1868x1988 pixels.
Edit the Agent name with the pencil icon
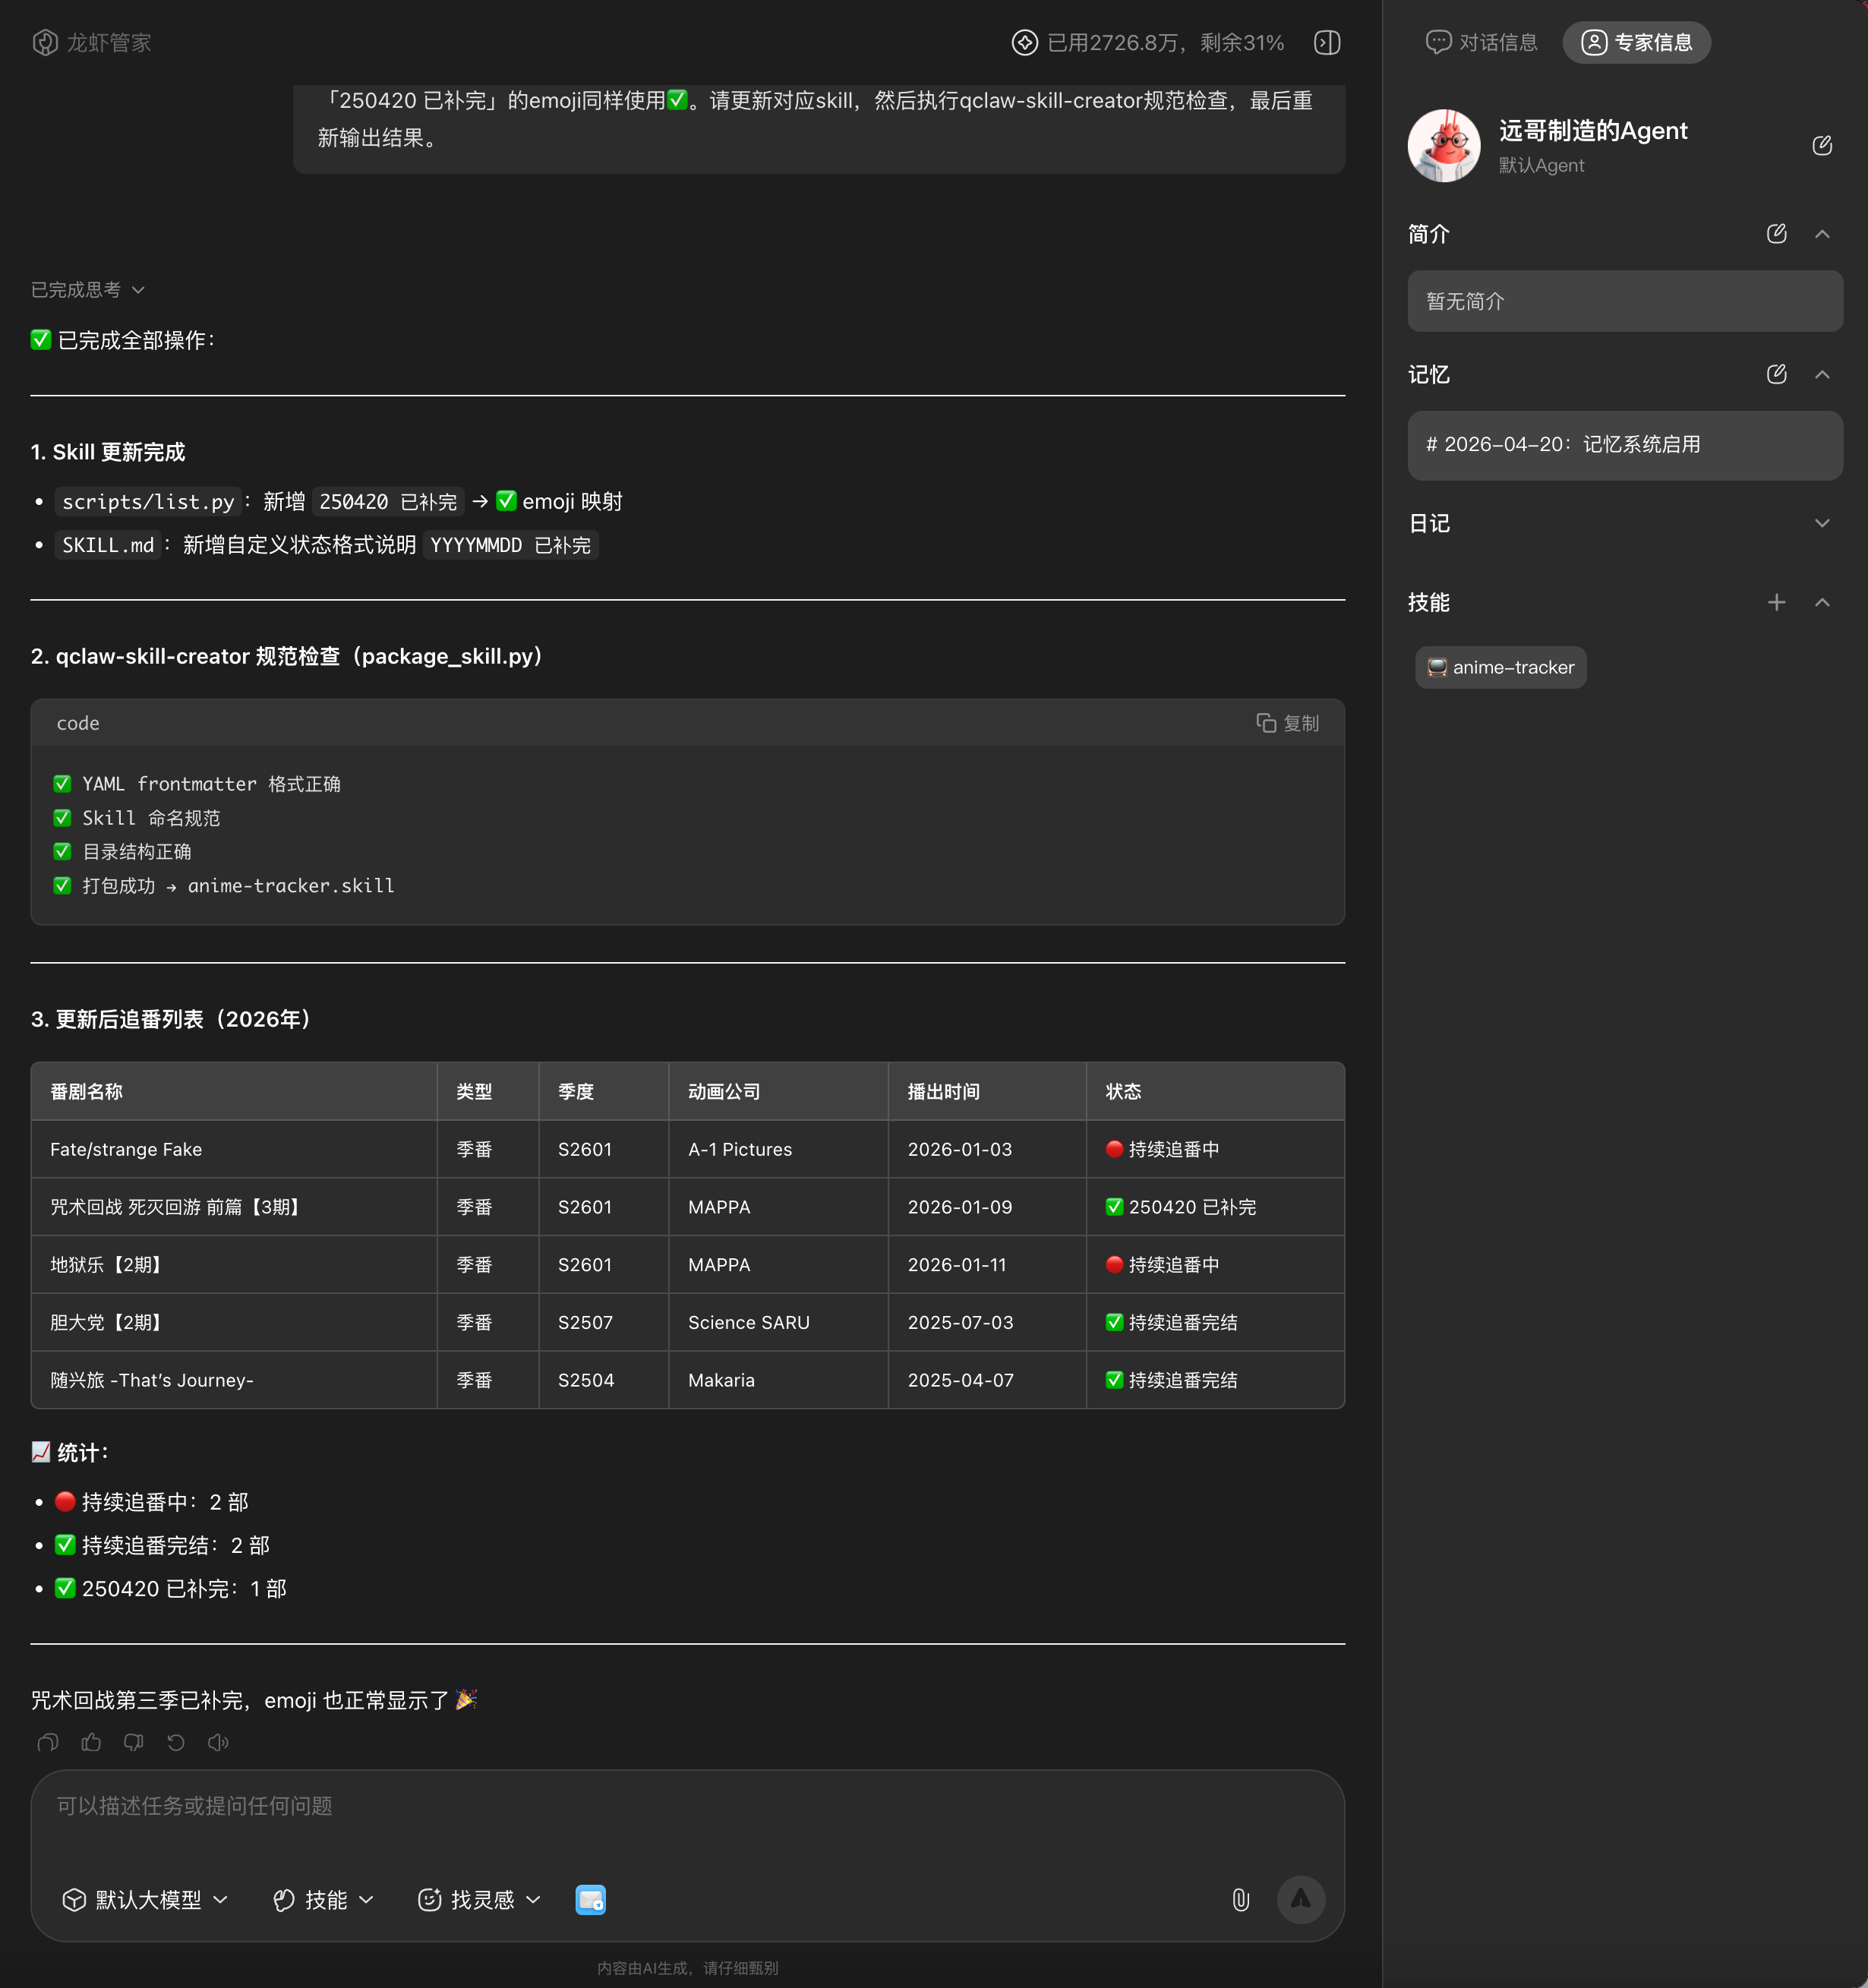1821,146
